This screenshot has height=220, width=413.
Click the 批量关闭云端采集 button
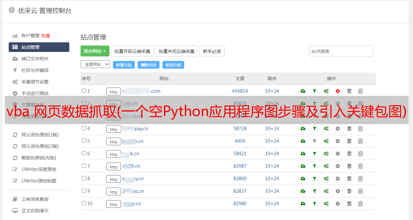coord(176,51)
